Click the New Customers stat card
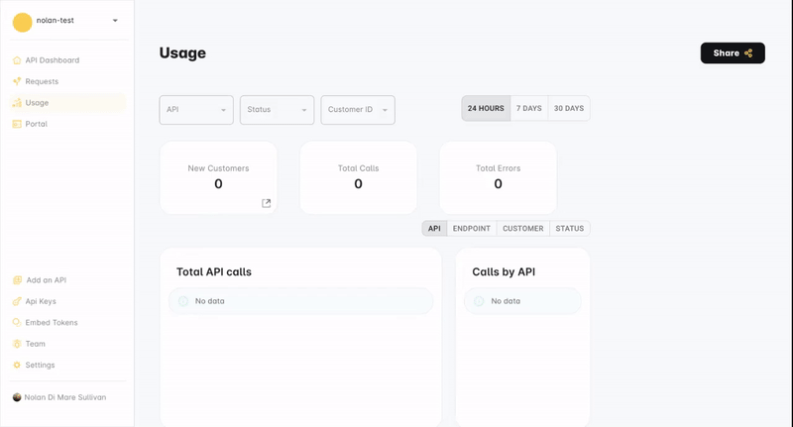Screen dimensions: 793x427 click(x=218, y=177)
